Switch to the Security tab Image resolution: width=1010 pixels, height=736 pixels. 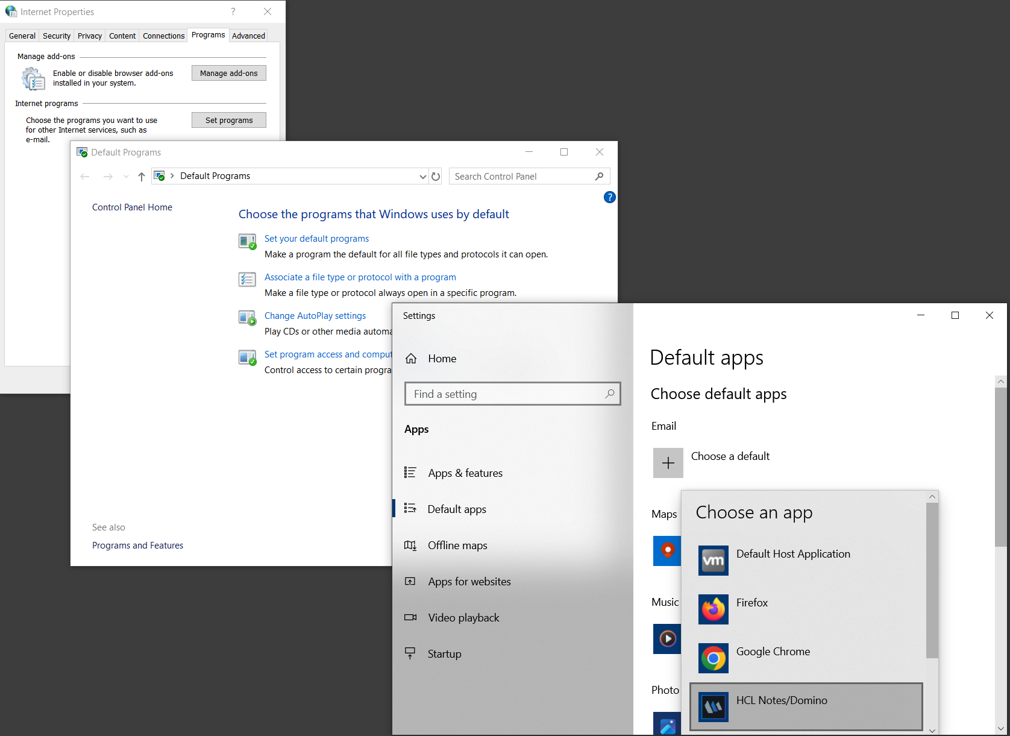(56, 36)
